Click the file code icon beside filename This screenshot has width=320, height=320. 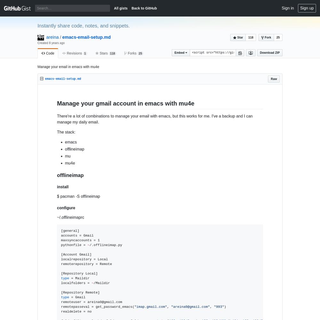[42, 79]
